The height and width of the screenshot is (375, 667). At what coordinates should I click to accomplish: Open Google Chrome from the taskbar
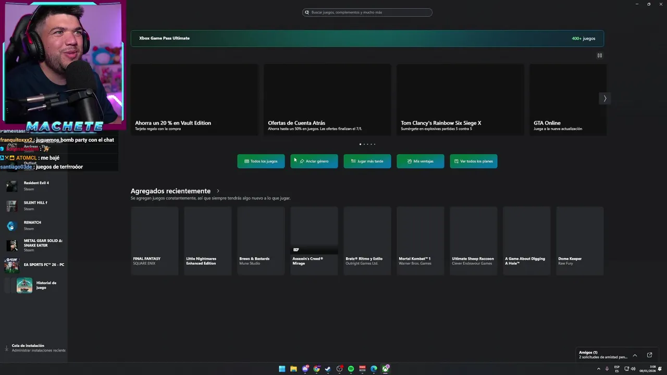[316, 369]
